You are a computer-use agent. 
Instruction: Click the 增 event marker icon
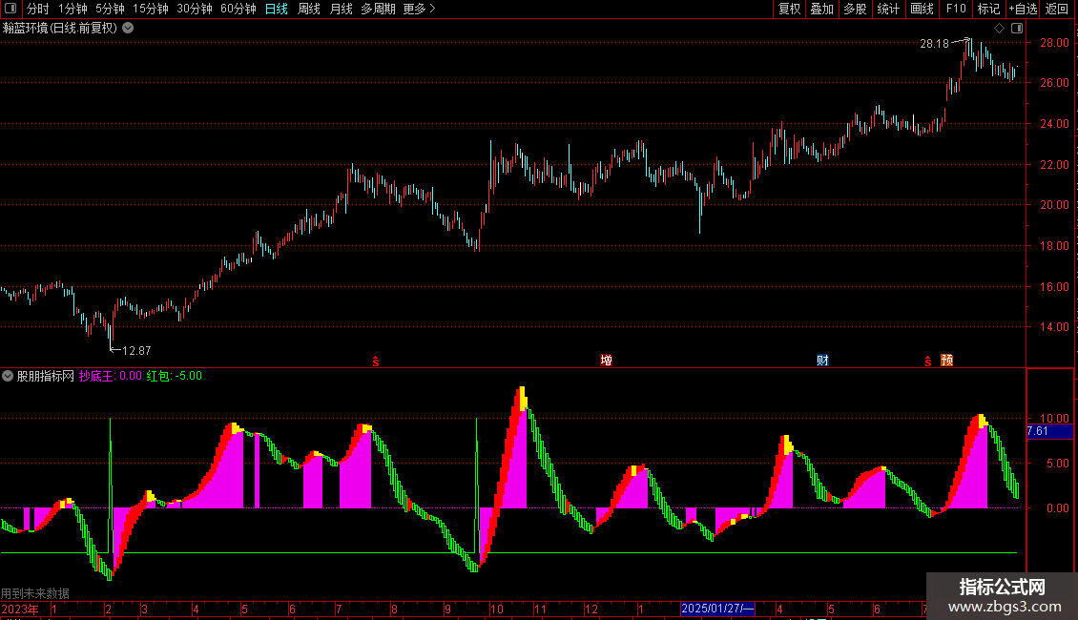point(606,361)
